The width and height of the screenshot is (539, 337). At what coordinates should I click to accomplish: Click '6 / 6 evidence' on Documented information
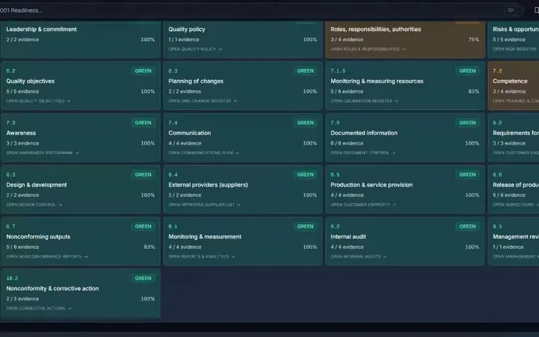click(347, 143)
